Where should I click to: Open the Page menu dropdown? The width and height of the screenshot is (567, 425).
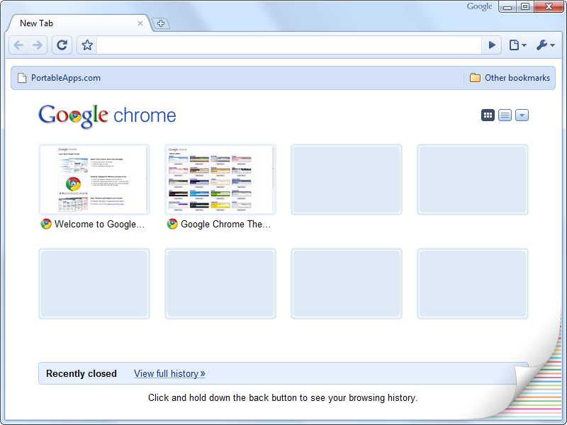click(x=517, y=45)
